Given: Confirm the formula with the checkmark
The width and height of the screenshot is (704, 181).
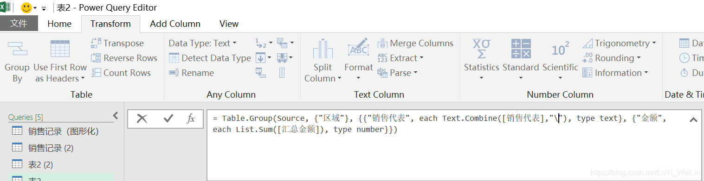Looking at the screenshot, I should coord(168,119).
